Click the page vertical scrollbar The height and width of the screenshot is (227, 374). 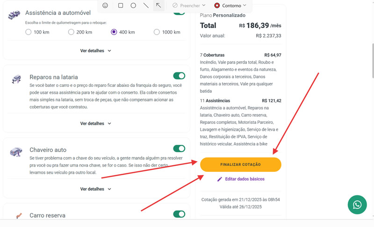click(x=373, y=61)
